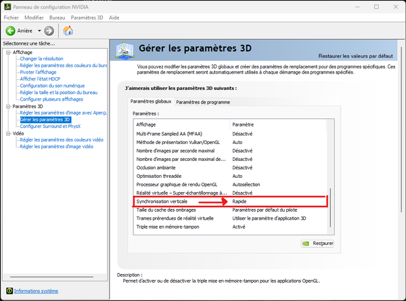Open Afficher l'état HDCP

tap(40, 79)
